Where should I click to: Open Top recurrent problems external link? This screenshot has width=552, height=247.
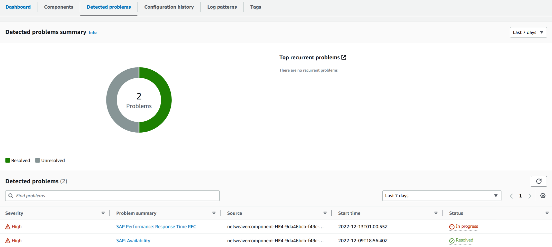point(344,57)
